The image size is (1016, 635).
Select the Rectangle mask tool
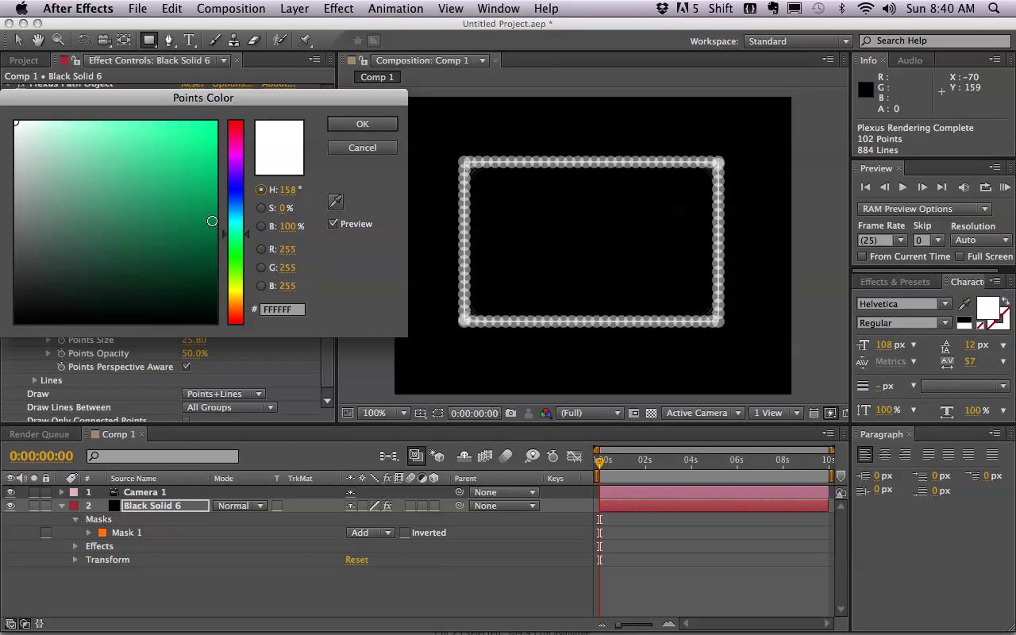pos(149,40)
